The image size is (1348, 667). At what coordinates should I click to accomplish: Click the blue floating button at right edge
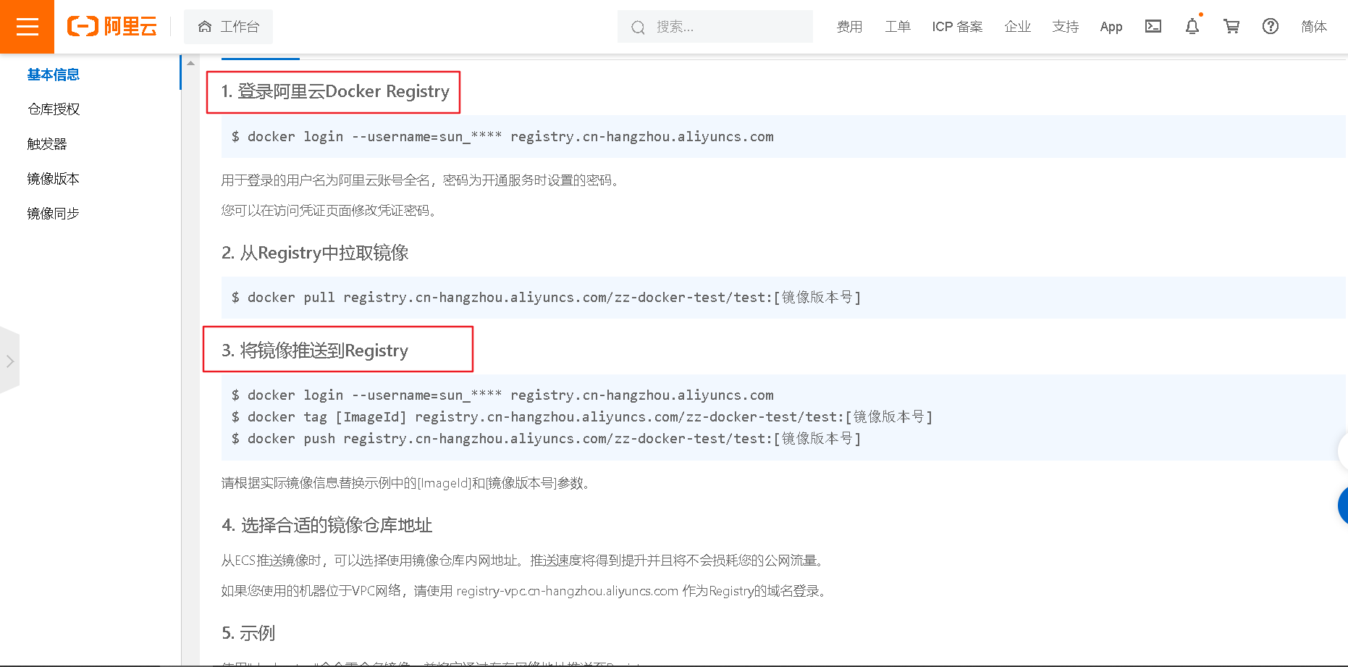click(1343, 505)
